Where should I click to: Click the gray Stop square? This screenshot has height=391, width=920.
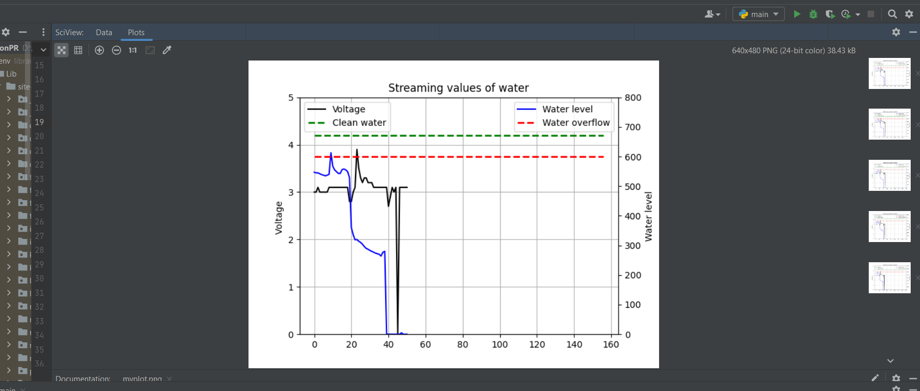(871, 14)
